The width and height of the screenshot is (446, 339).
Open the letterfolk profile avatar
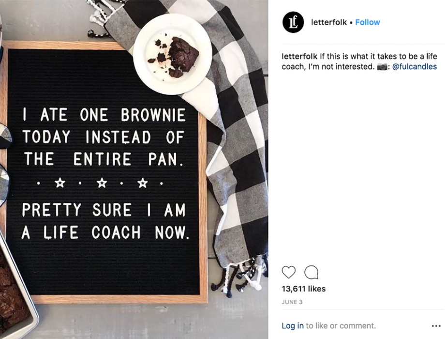click(x=293, y=22)
